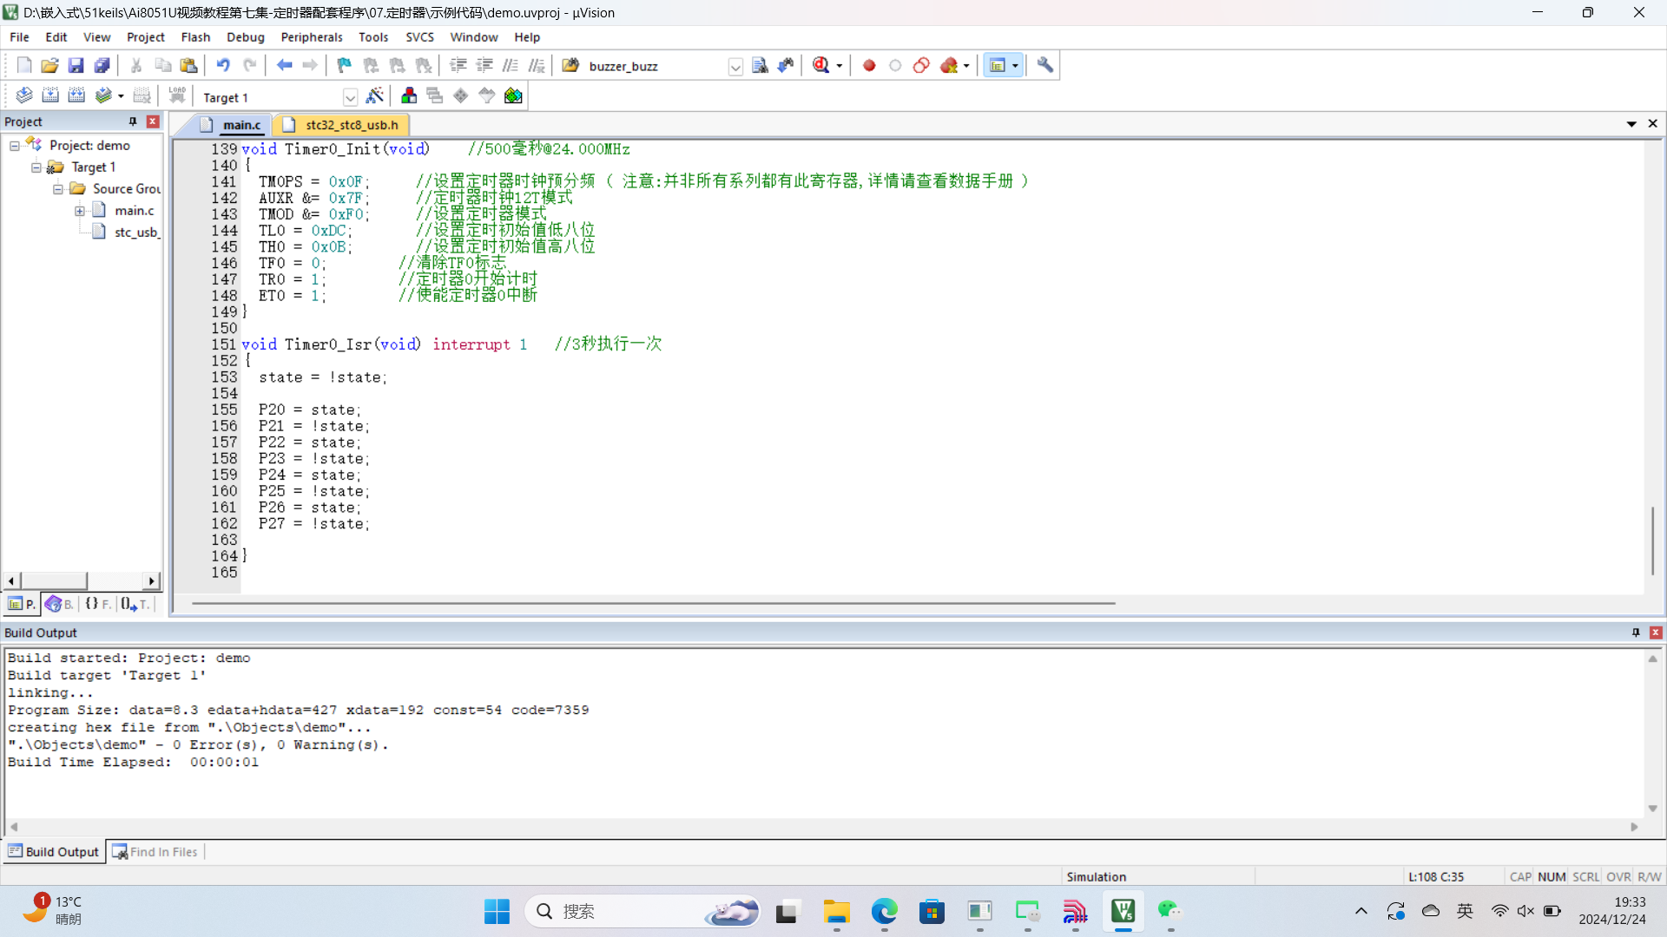Screen dimensions: 1667x937
Task: Switch to Functions panel tab
Action: pyautogui.click(x=97, y=604)
